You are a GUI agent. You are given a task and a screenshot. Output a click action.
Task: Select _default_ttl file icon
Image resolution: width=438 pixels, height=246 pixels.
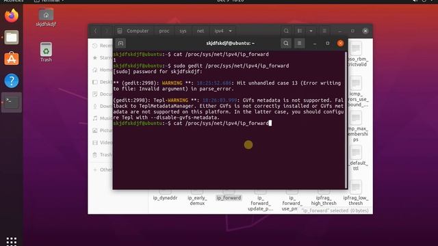click(x=356, y=152)
